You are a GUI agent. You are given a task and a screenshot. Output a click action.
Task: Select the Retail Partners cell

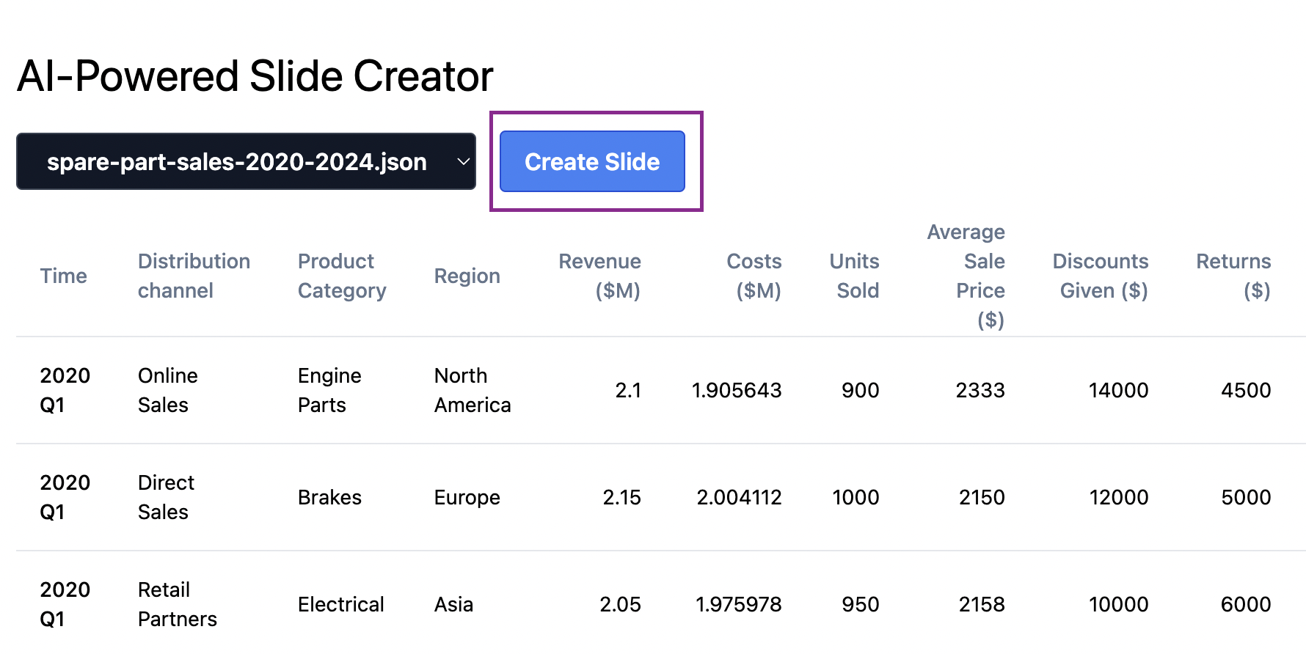tap(177, 604)
